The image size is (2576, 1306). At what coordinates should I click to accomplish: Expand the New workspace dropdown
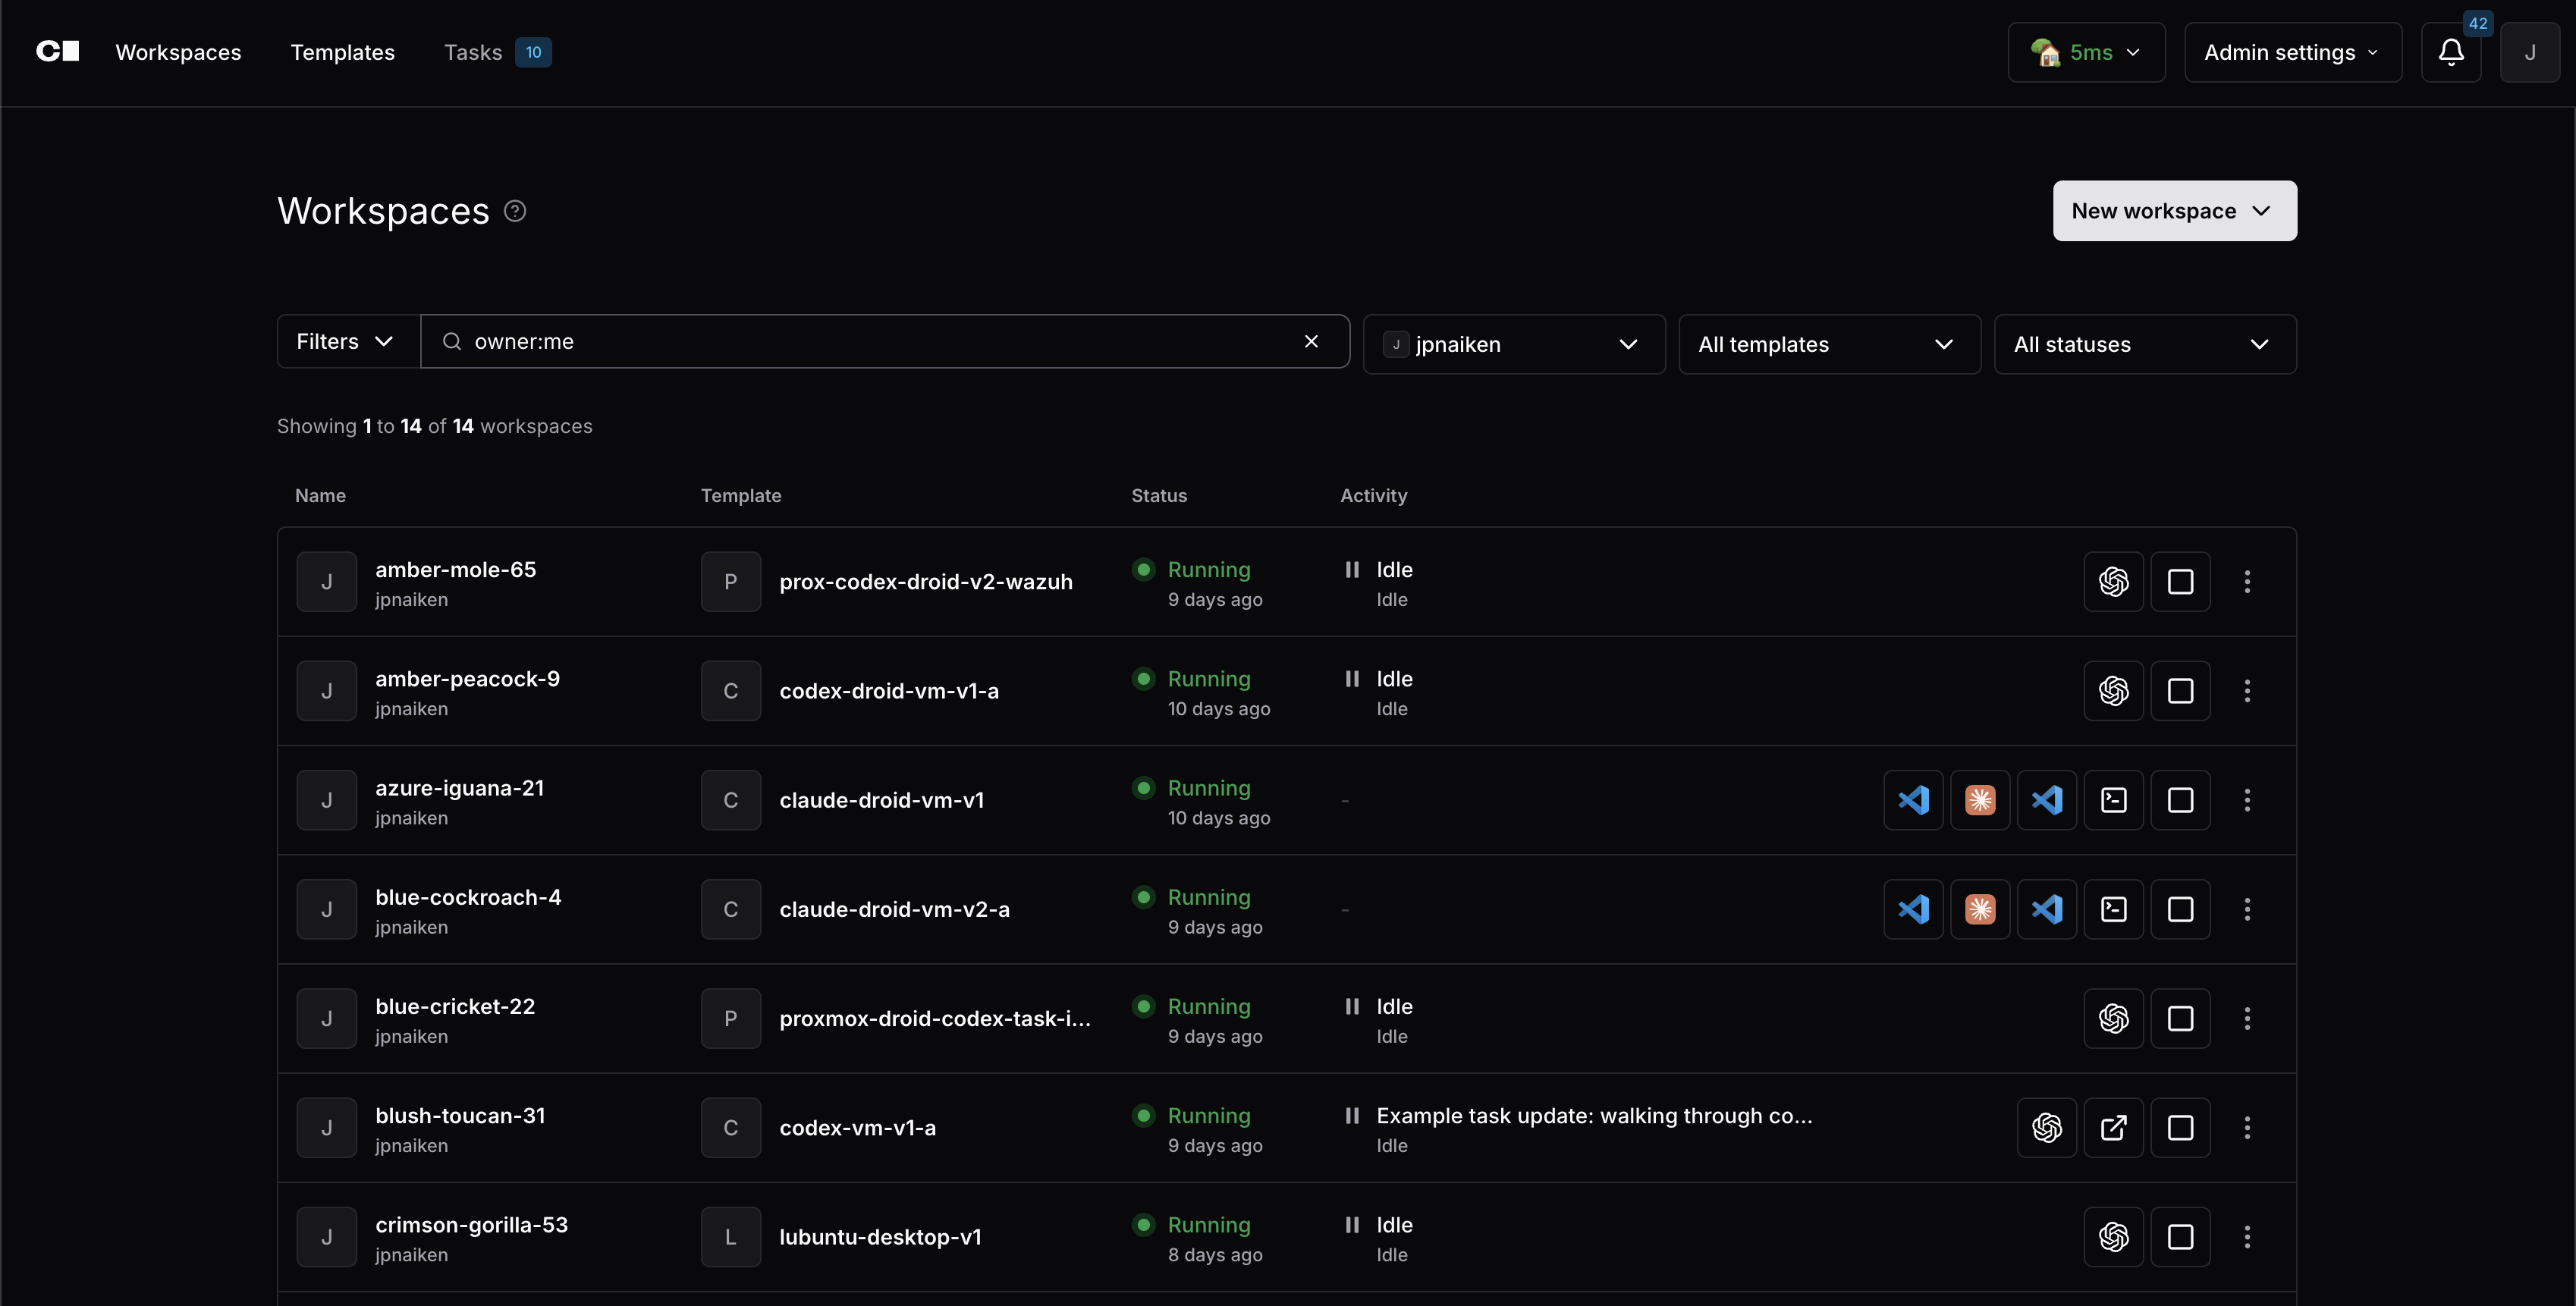coord(2174,210)
